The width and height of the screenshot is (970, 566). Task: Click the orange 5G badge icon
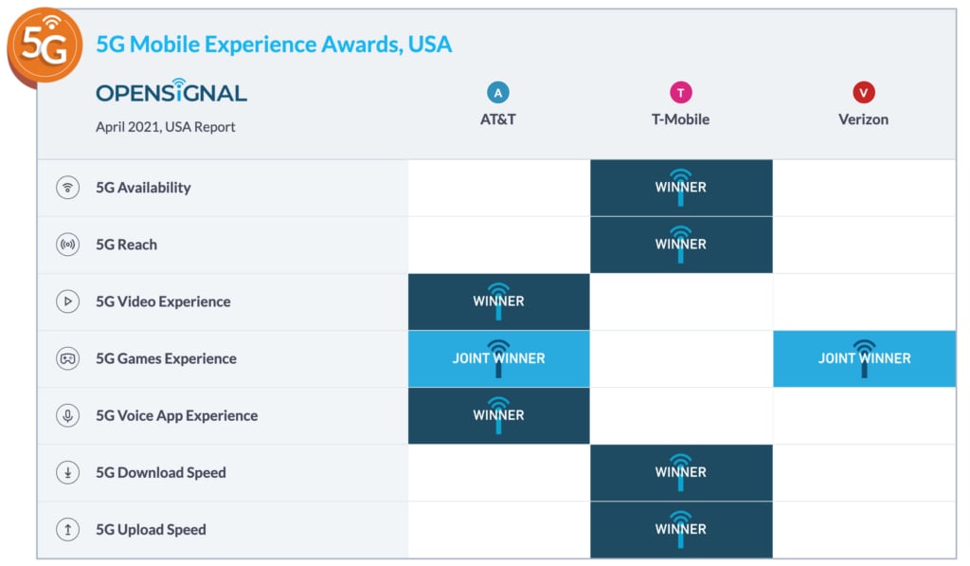pyautogui.click(x=45, y=46)
